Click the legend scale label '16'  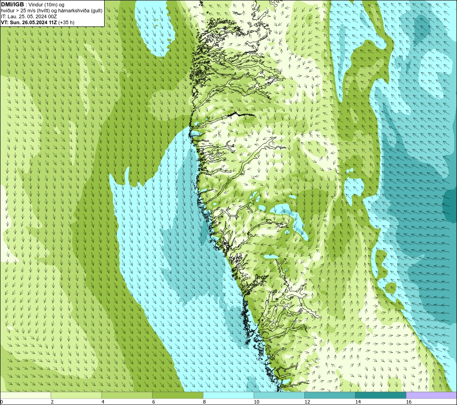[x=409, y=402]
